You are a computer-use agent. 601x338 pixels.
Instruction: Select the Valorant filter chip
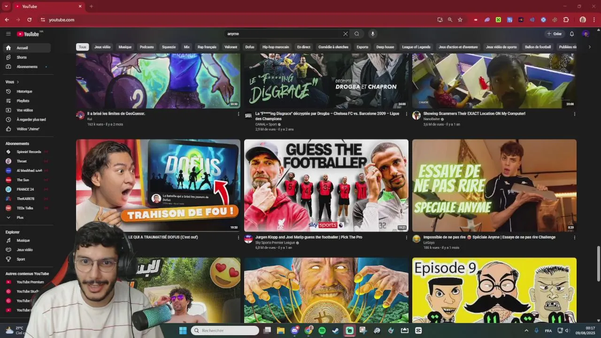pos(231,47)
